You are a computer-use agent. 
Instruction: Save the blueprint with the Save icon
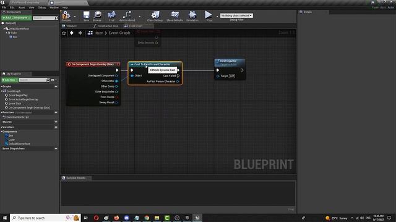pyautogui.click(x=86, y=16)
